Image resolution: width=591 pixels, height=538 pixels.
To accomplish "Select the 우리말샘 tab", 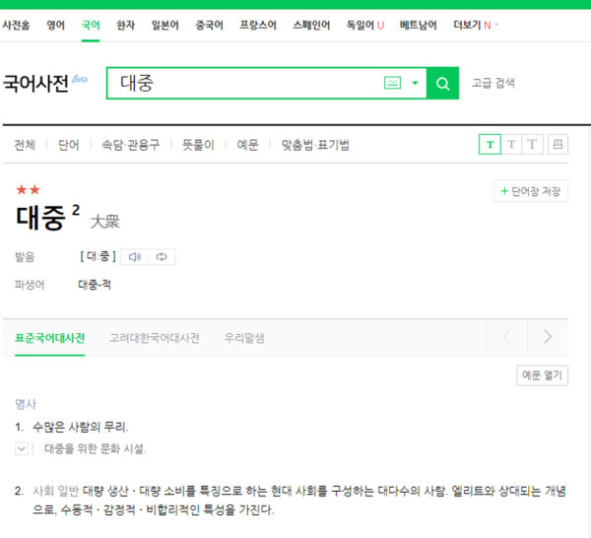I will pos(244,338).
